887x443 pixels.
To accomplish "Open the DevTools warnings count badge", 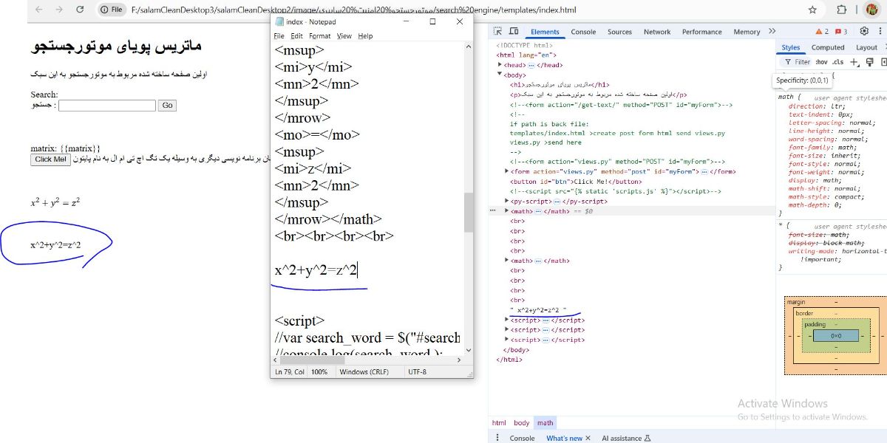I will tap(821, 32).
